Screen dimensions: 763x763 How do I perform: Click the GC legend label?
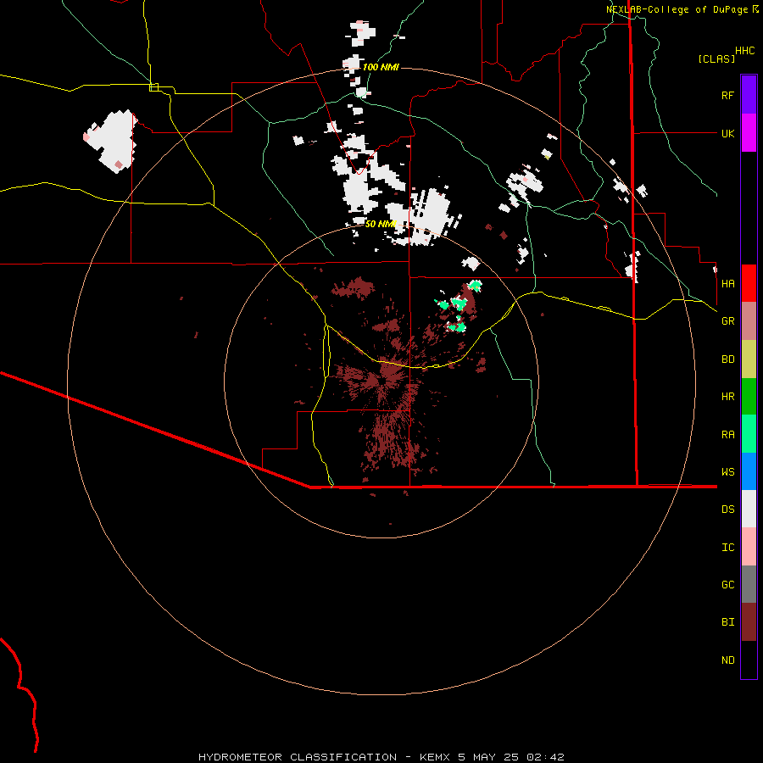[x=727, y=585]
